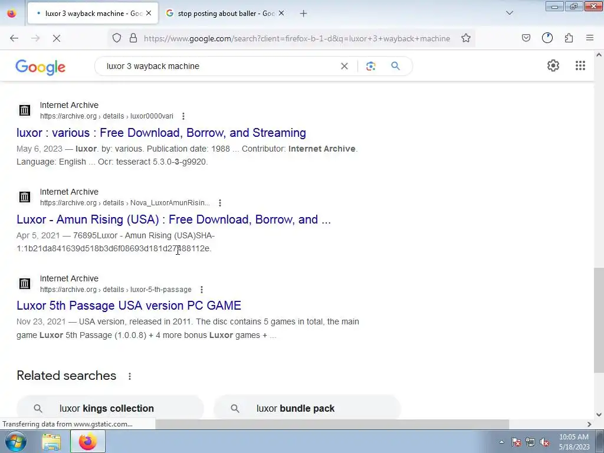Open Google quick settings gear
The height and width of the screenshot is (453, 604).
pos(553,65)
